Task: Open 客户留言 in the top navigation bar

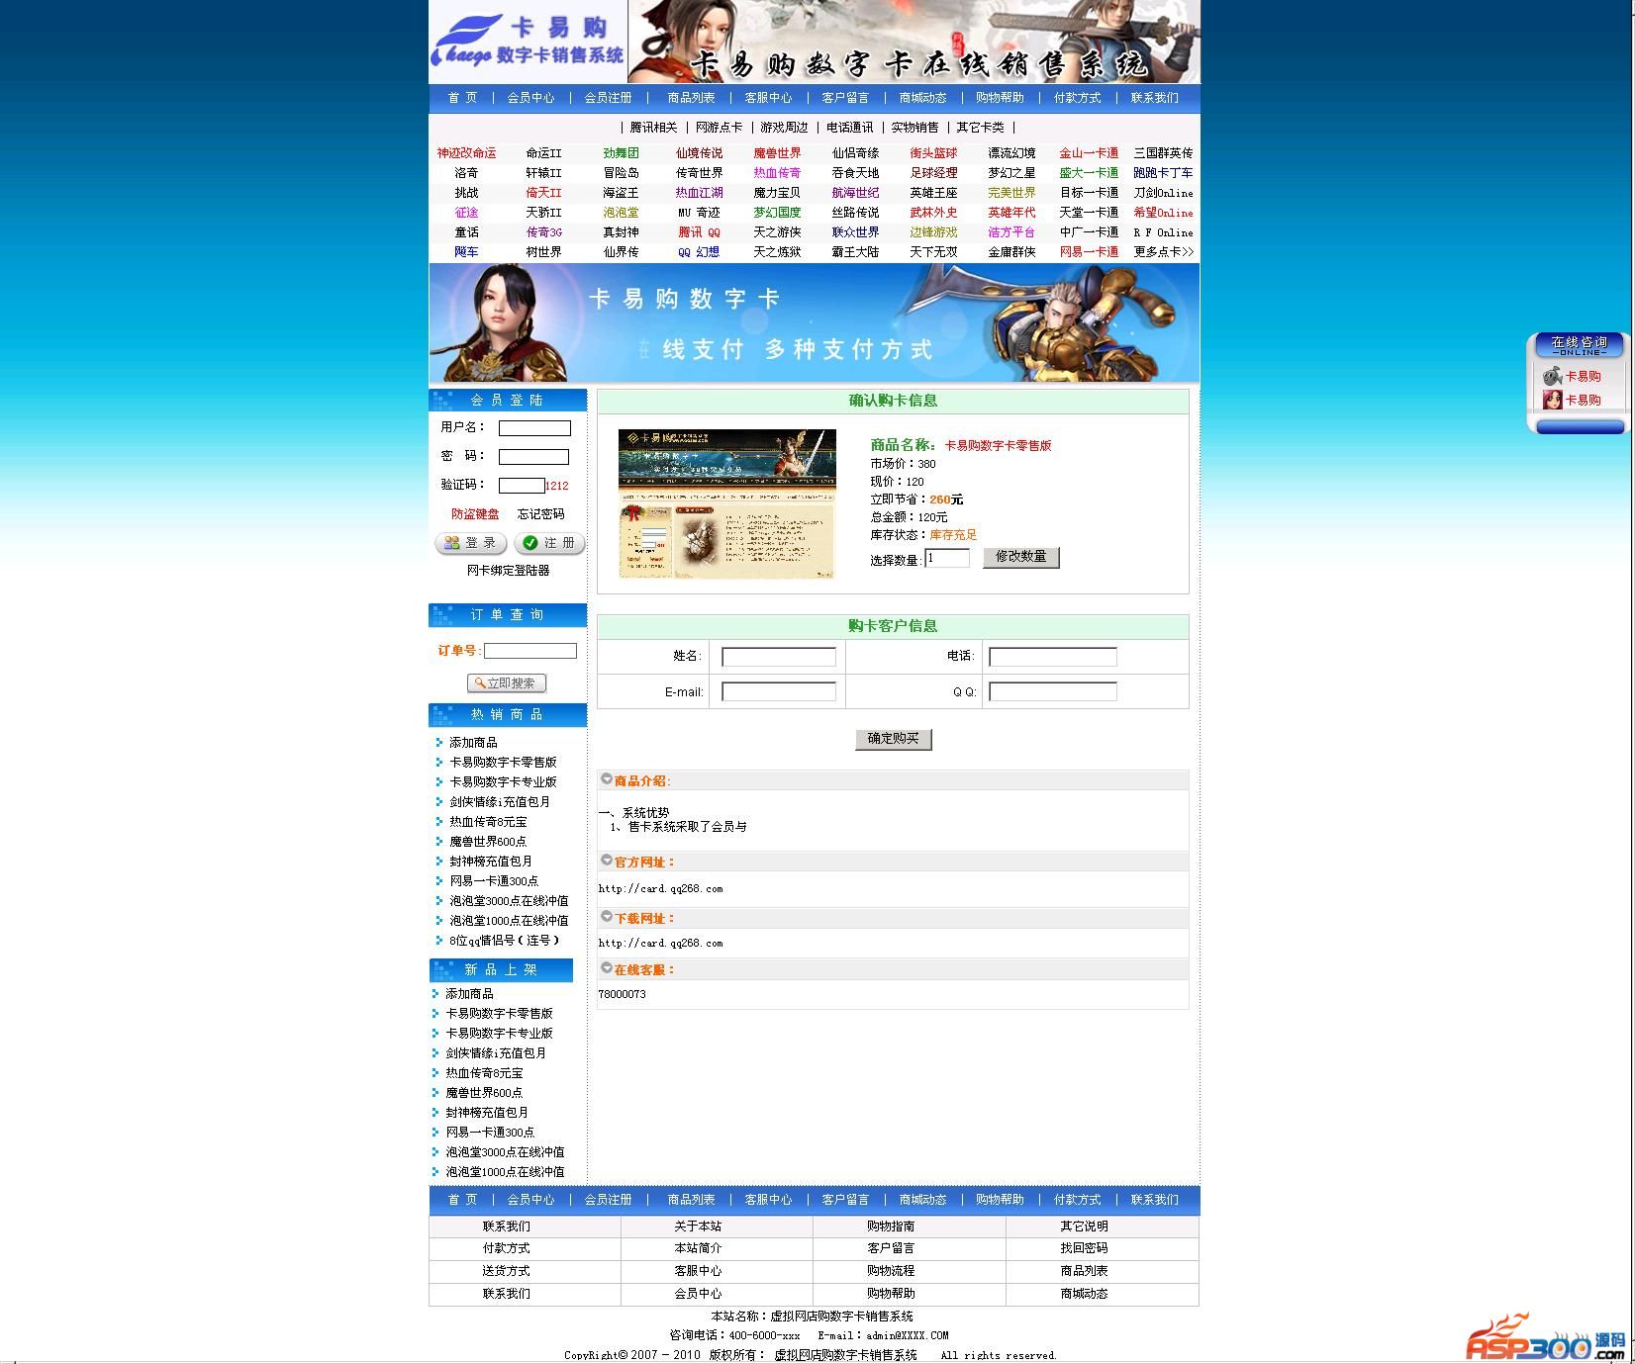Action: 845,98
